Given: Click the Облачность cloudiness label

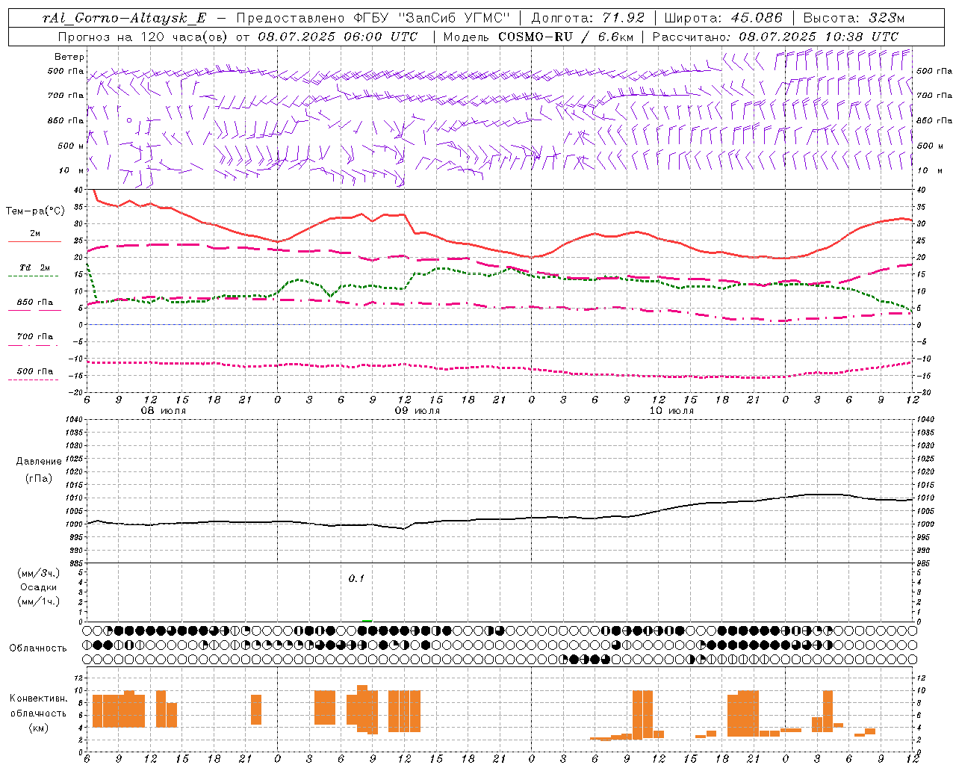Looking at the screenshot, I should point(38,648).
